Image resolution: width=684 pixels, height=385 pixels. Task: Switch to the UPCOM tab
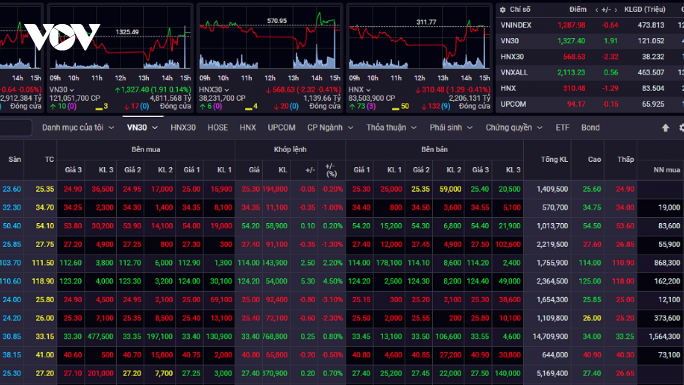(x=281, y=127)
